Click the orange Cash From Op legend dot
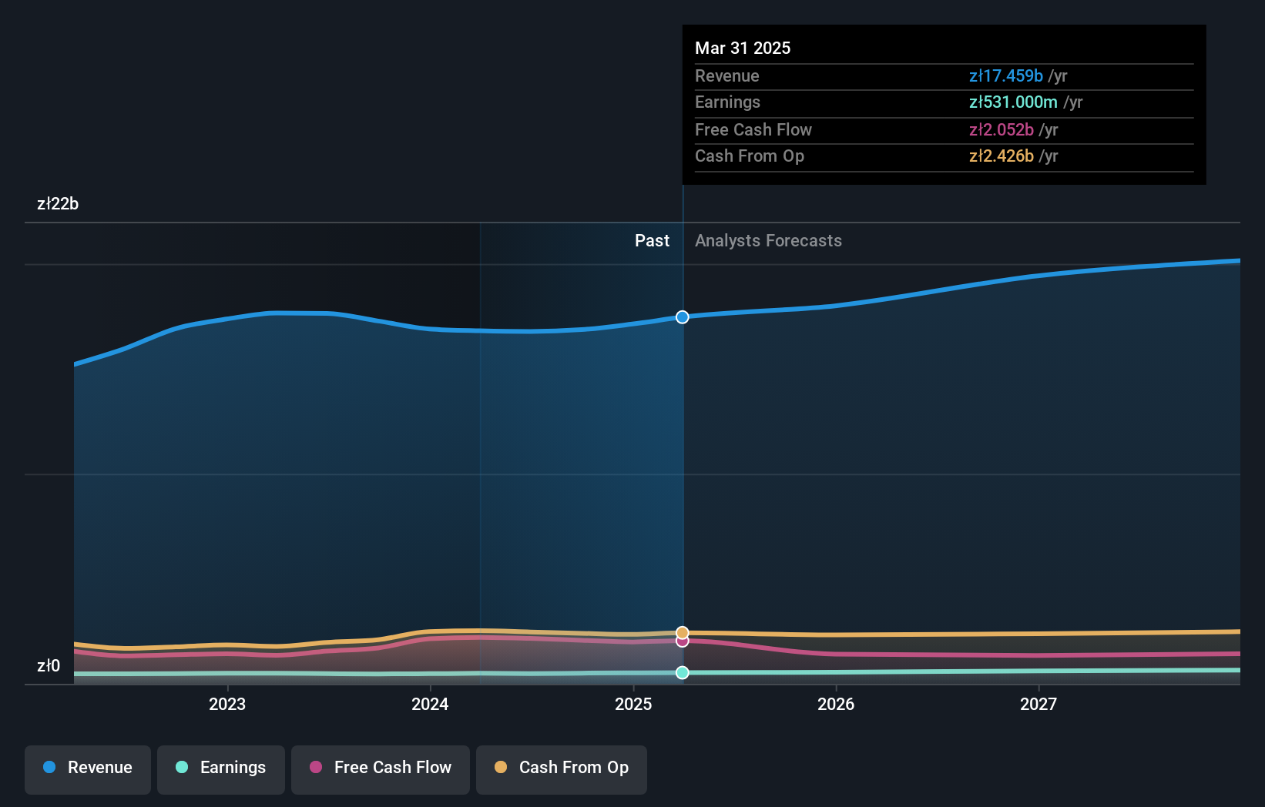This screenshot has width=1265, height=807. tap(502, 768)
